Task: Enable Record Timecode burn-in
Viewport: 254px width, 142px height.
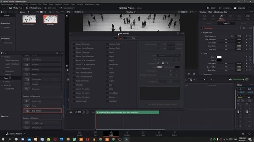Action: coord(74,44)
